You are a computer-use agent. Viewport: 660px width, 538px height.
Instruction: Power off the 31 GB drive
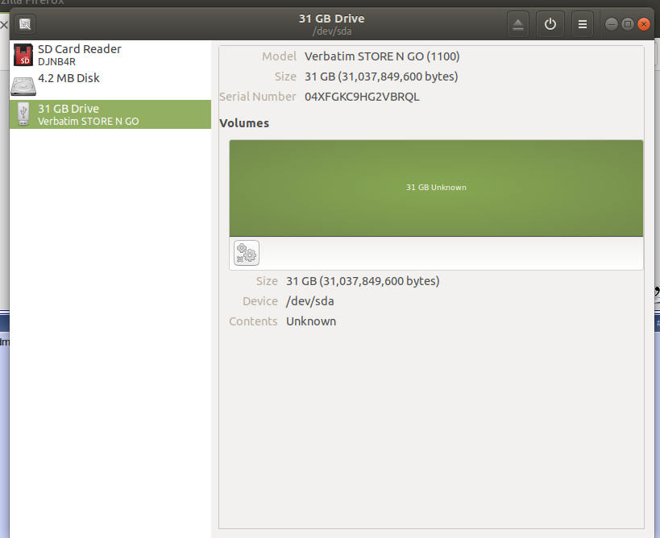550,24
